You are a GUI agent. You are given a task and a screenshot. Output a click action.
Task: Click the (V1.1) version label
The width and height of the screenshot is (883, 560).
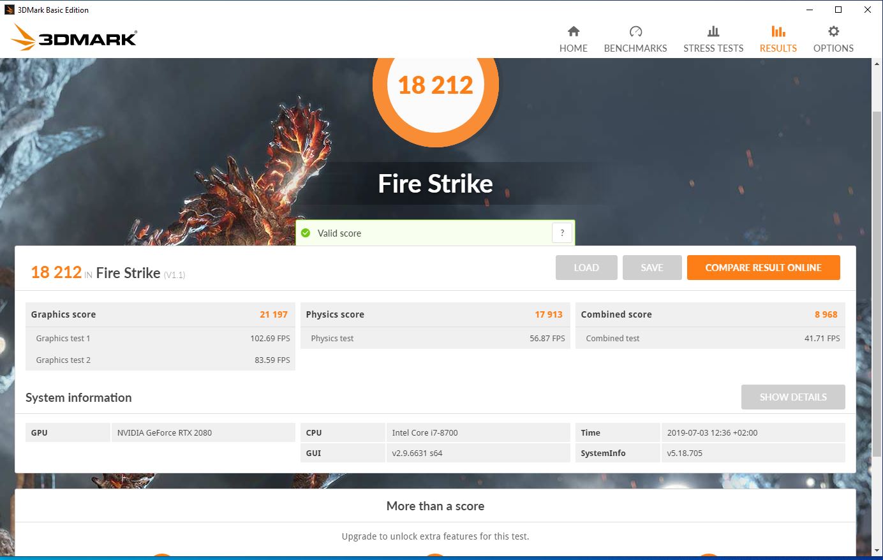pos(174,275)
